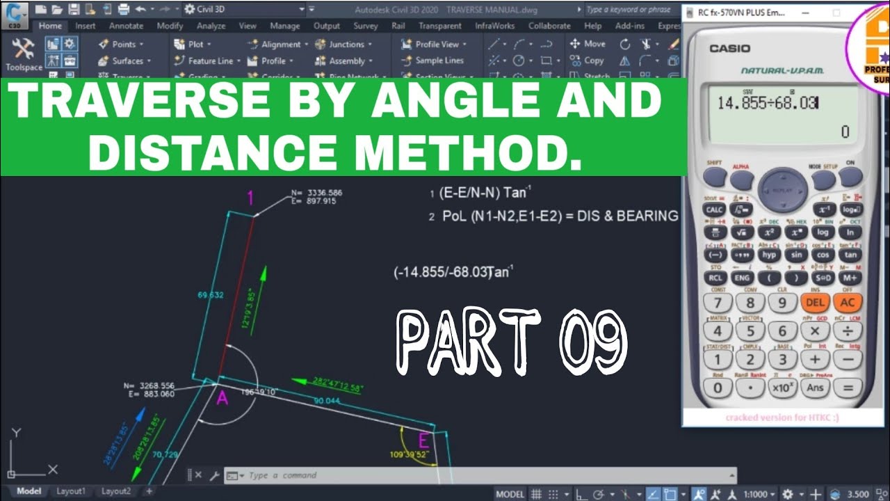This screenshot has height=501, width=890.
Task: Toggle isometric drafting in status bar
Action: click(624, 493)
